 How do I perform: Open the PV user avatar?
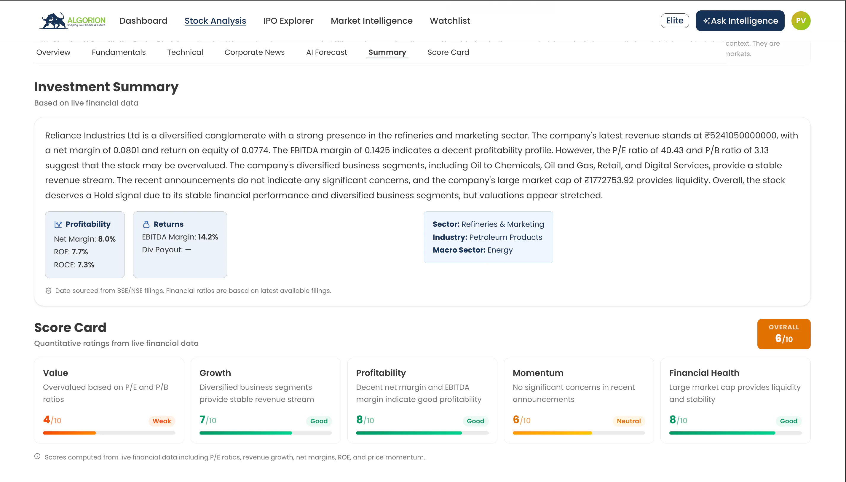(x=801, y=21)
